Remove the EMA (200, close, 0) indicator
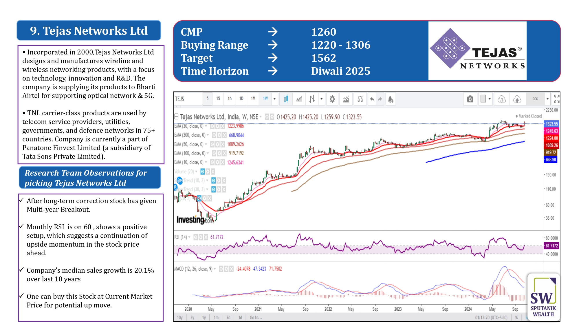The width and height of the screenshot is (579, 326). [x=224, y=135]
